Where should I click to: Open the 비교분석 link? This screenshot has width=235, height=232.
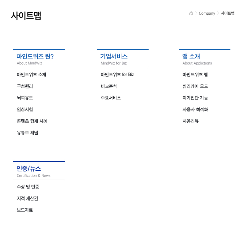pyautogui.click(x=109, y=86)
